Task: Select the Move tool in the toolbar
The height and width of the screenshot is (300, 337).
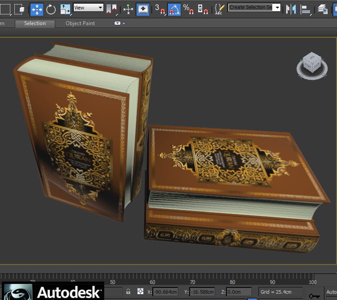Action: coord(36,9)
